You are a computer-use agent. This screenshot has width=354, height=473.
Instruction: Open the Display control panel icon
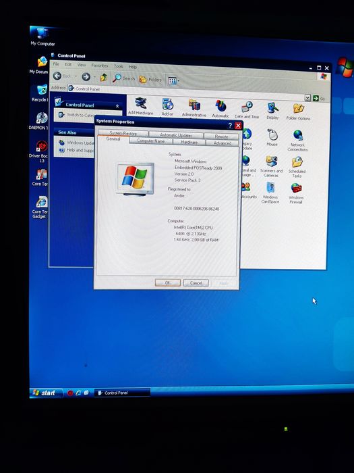tap(272, 111)
